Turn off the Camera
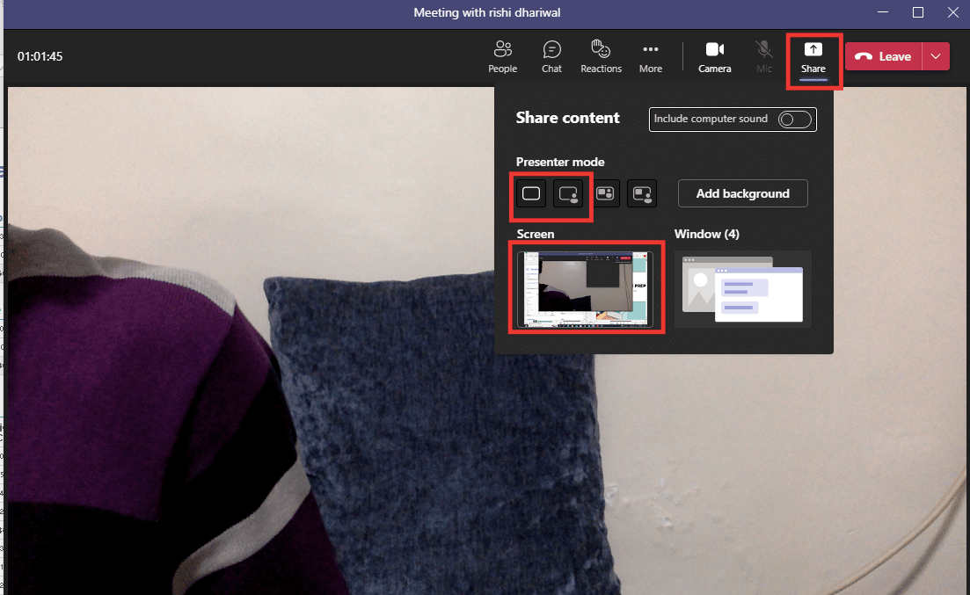Image resolution: width=970 pixels, height=595 pixels. [714, 56]
